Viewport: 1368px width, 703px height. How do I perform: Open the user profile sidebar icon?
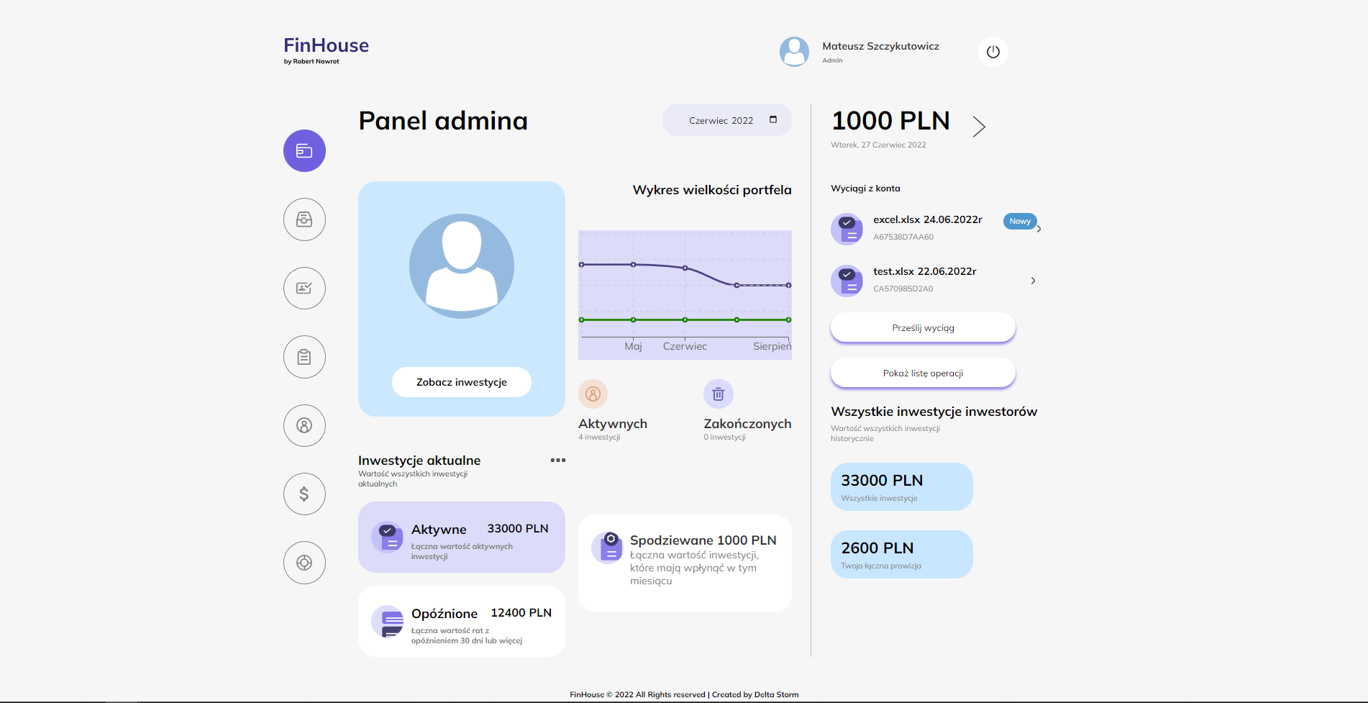[x=304, y=425]
